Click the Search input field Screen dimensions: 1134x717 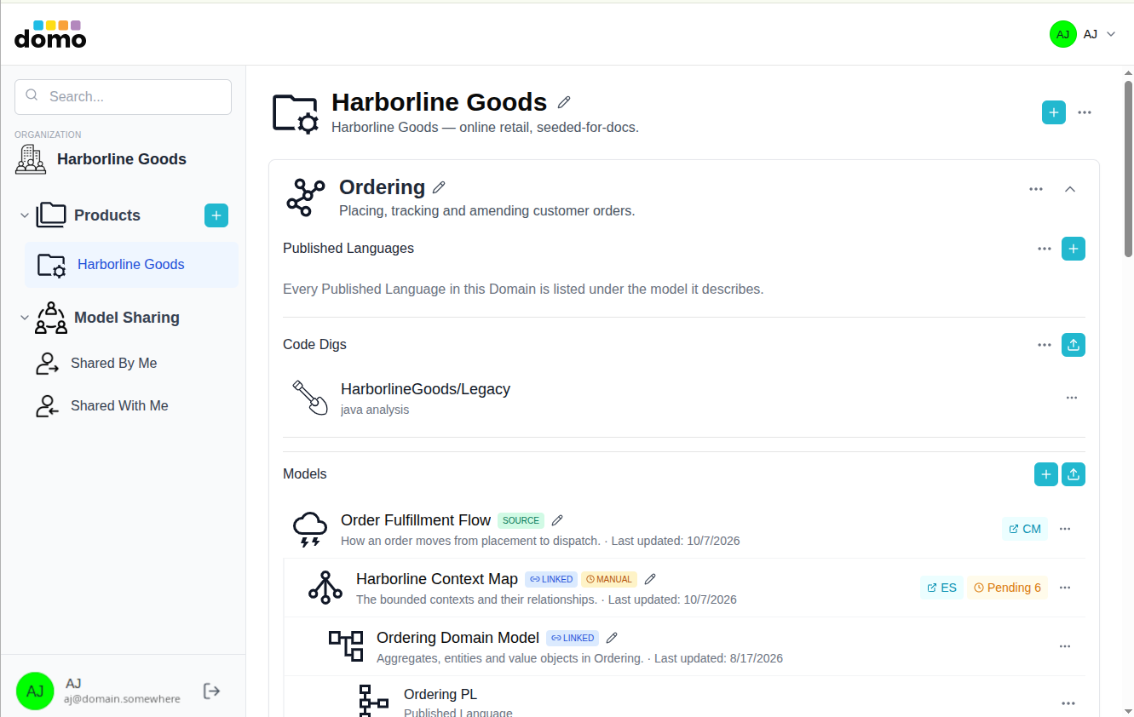(124, 97)
